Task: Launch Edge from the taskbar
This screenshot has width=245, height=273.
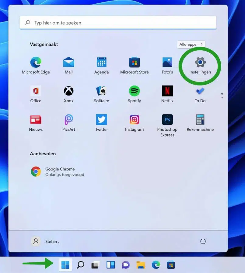Action: 156,265
